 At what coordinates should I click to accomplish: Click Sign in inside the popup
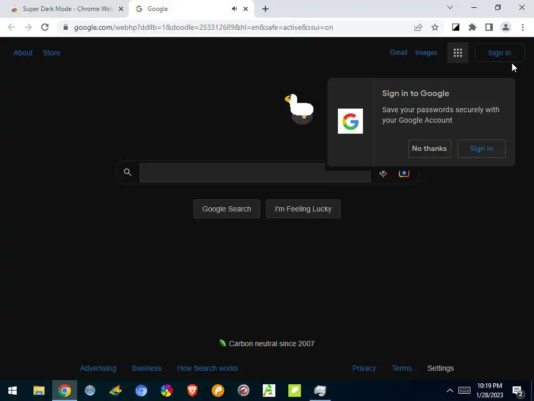pos(481,149)
